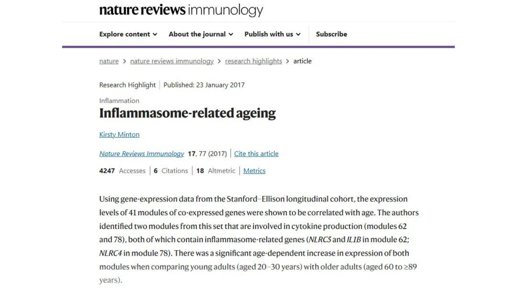Click the chevron after nature breadcrumb
Viewport: 517px width, 291px height.
click(x=124, y=61)
